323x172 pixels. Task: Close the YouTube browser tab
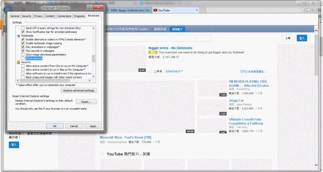(x=197, y=10)
